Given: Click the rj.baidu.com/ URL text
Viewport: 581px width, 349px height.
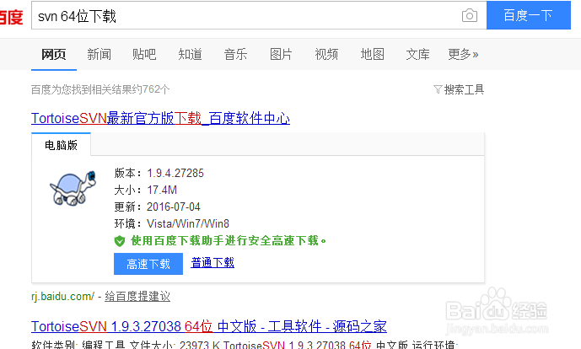Looking at the screenshot, I should pos(62,297).
